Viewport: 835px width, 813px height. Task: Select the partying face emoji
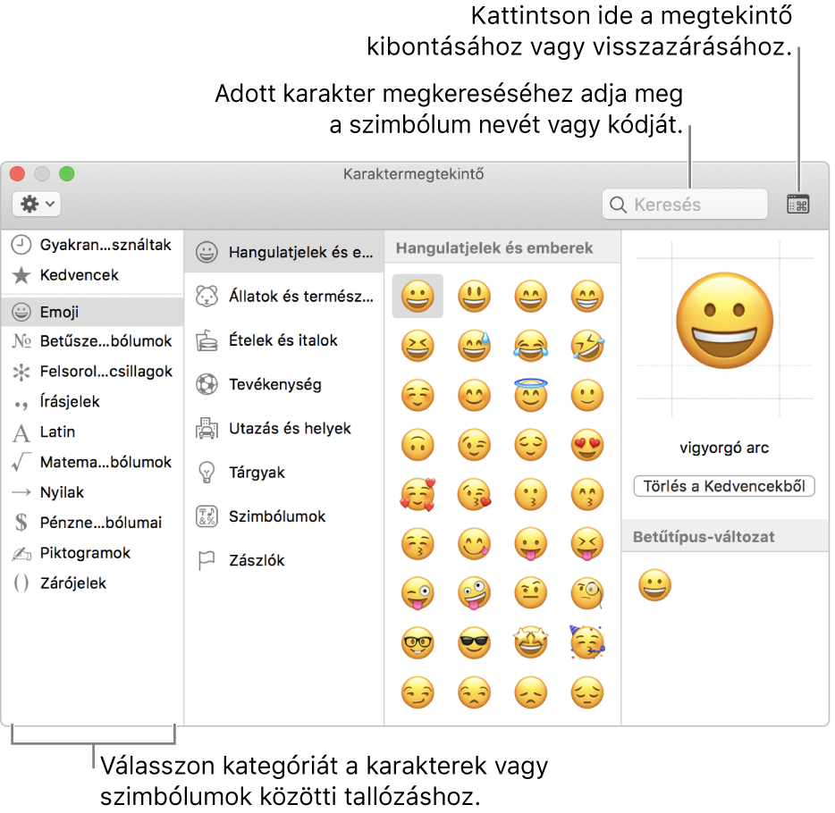coord(587,642)
